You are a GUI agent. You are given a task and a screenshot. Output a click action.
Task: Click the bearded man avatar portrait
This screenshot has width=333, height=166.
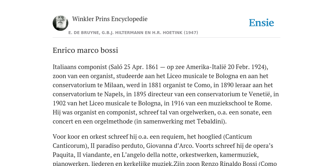click(x=60, y=23)
